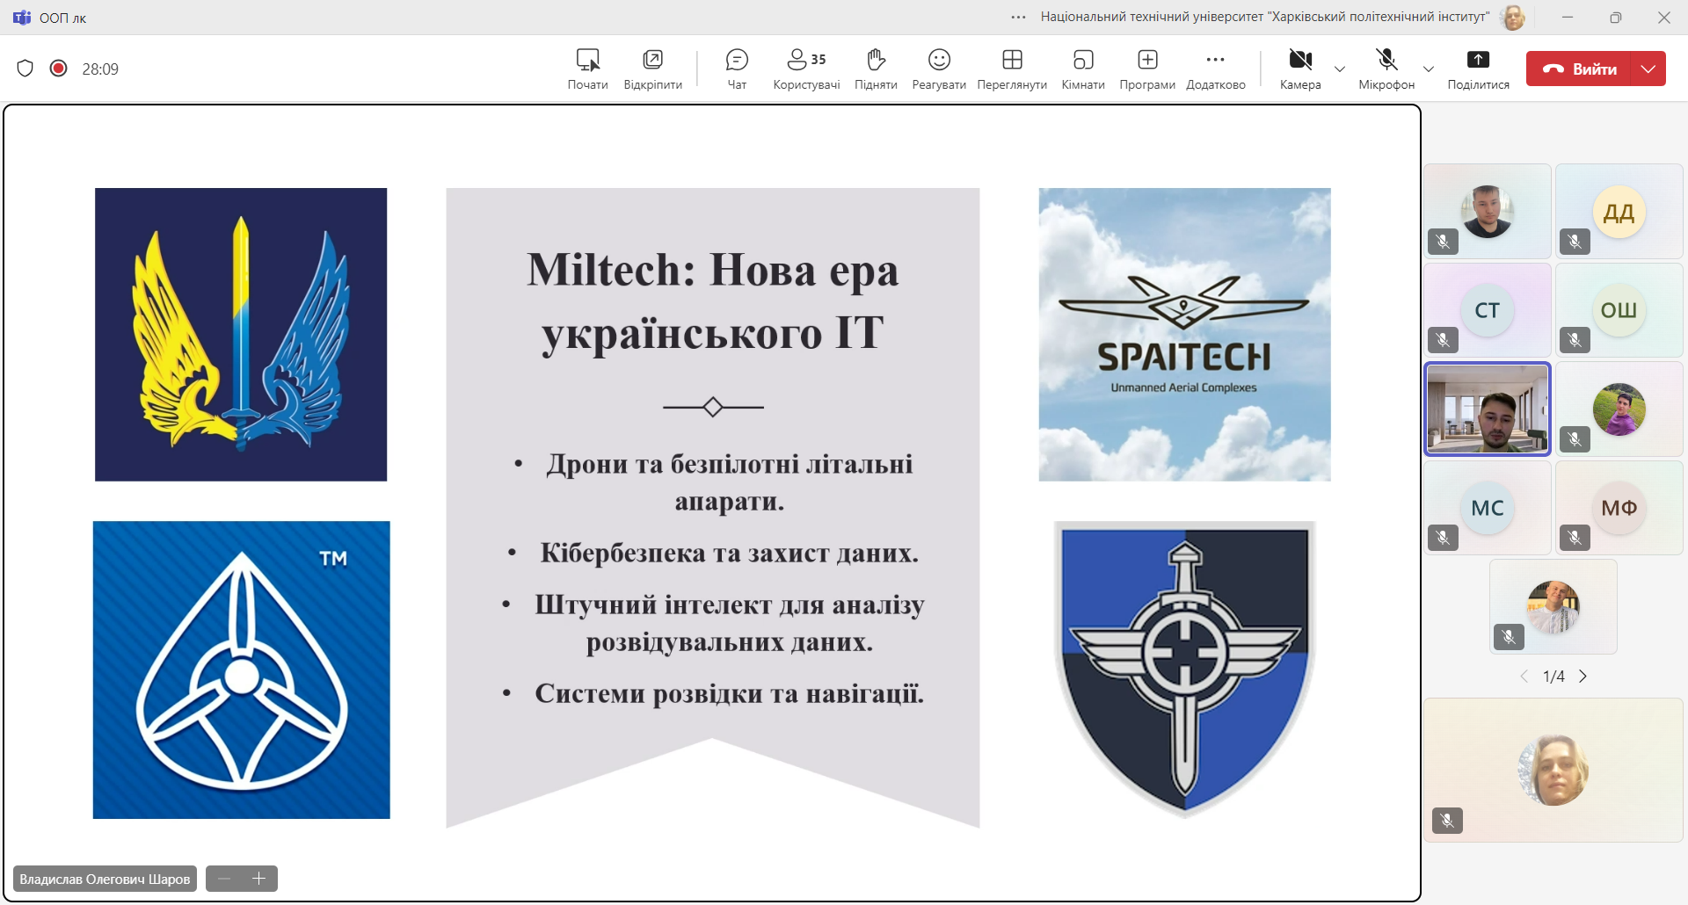Show the Користувачі participants list
The height and width of the screenshot is (905, 1688).
point(806,69)
